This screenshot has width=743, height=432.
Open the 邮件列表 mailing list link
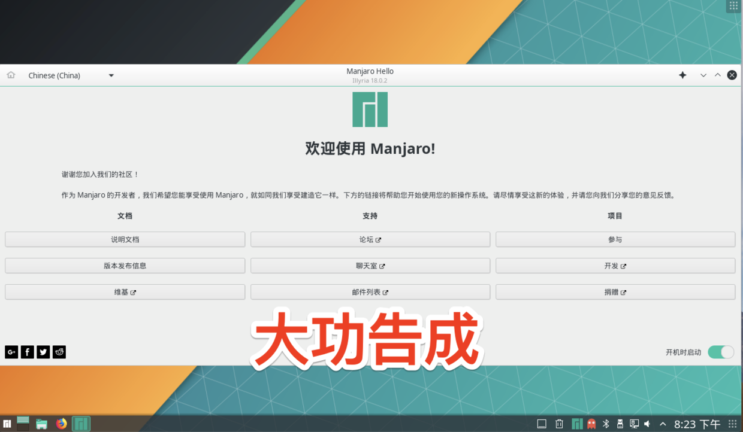coord(370,292)
